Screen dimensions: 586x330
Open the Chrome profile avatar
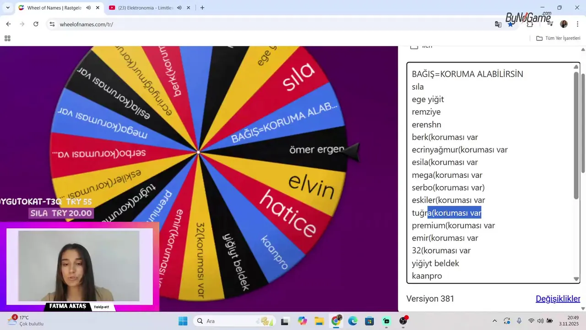[x=564, y=24]
